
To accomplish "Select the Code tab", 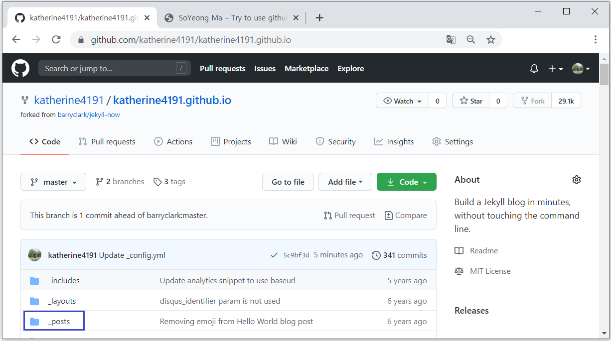I will [x=45, y=141].
